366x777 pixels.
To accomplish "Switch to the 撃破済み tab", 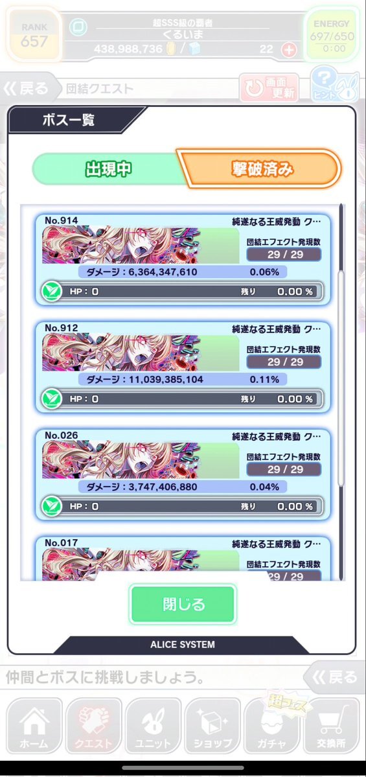I will (262, 169).
